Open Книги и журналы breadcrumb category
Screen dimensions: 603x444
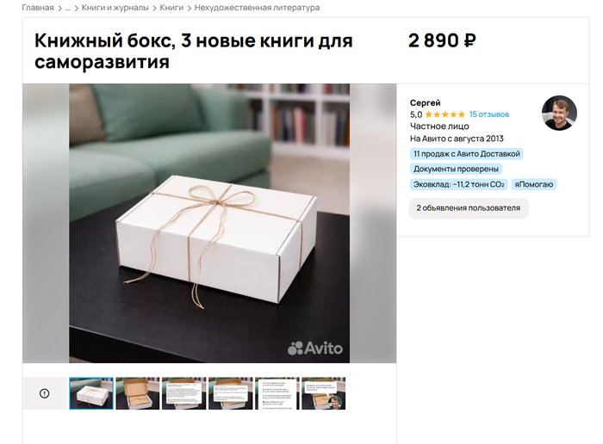point(115,8)
